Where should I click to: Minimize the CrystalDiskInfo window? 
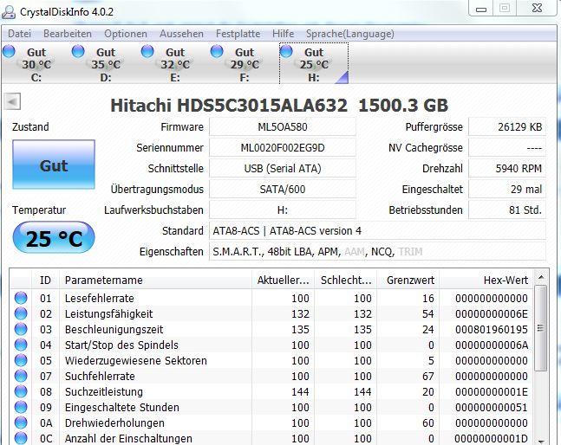coord(481,9)
